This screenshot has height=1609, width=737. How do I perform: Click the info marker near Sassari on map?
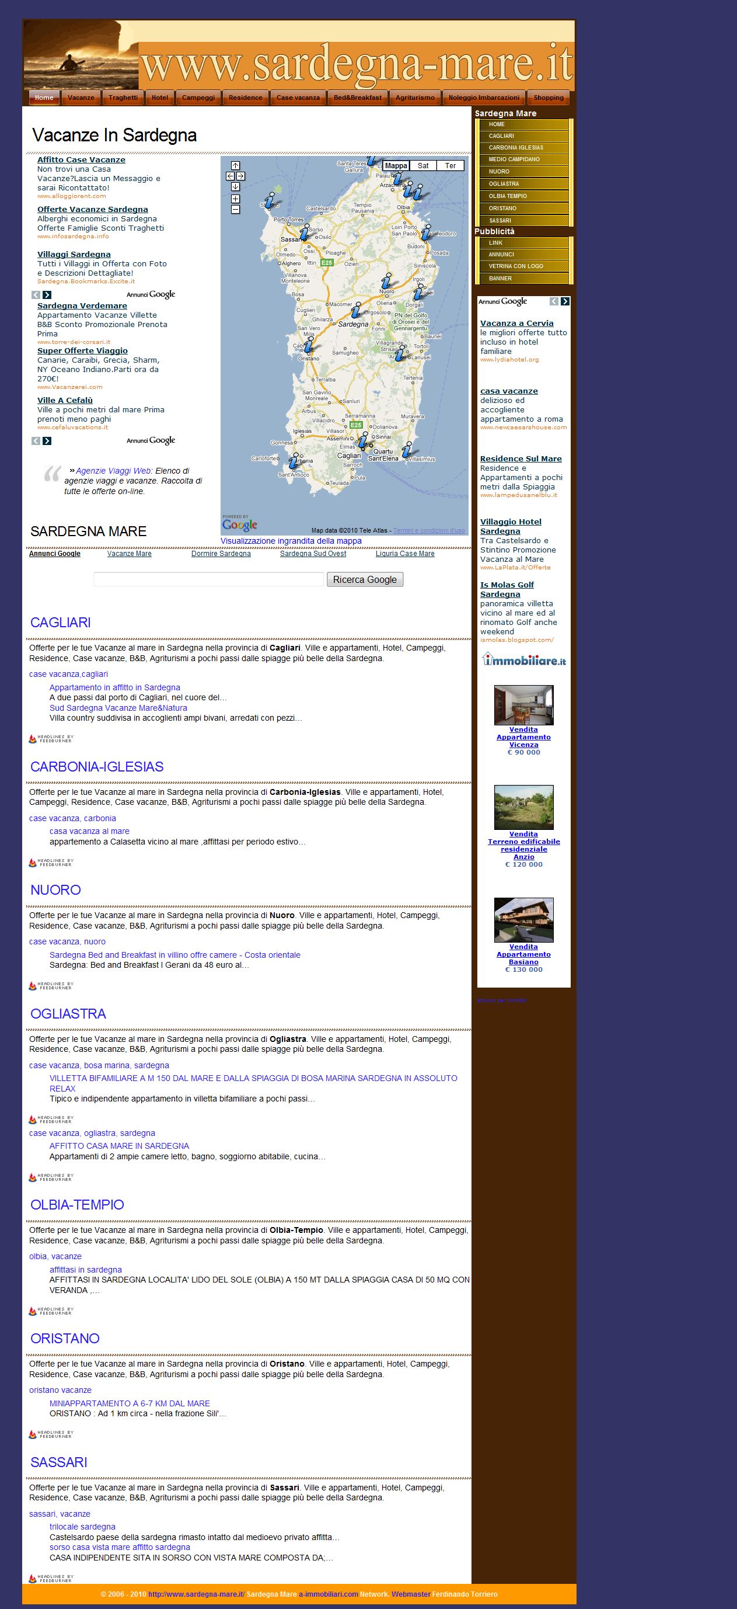pos(304,233)
